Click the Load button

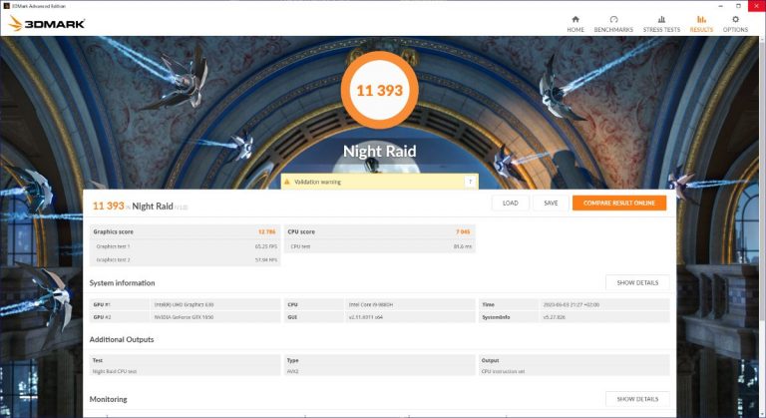coord(510,203)
